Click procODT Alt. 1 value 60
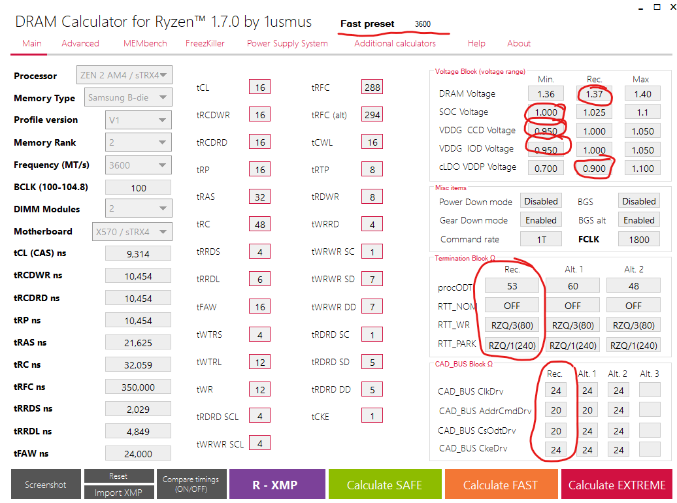Image resolution: width=677 pixels, height=503 pixels. [573, 286]
